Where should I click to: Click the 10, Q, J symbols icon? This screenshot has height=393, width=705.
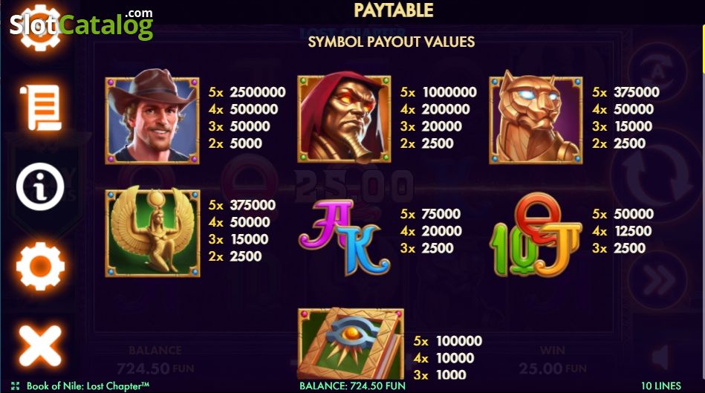[535, 236]
